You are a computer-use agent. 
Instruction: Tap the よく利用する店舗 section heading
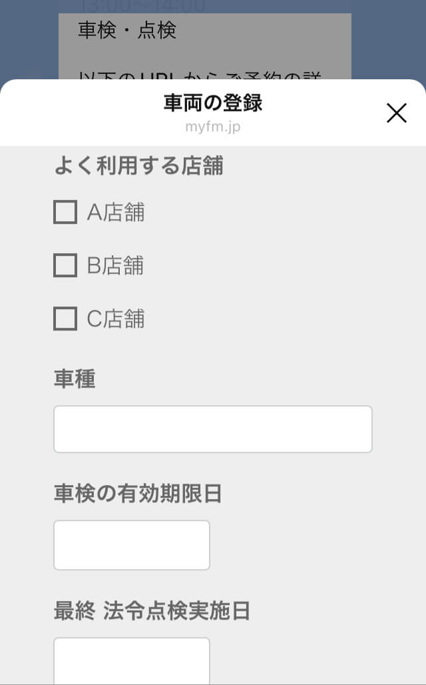click(138, 166)
